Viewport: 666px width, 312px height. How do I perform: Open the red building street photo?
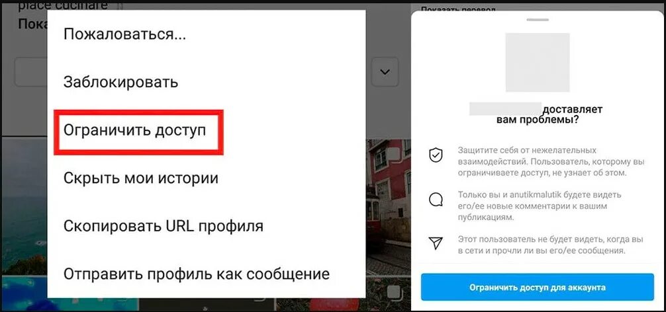[388, 206]
